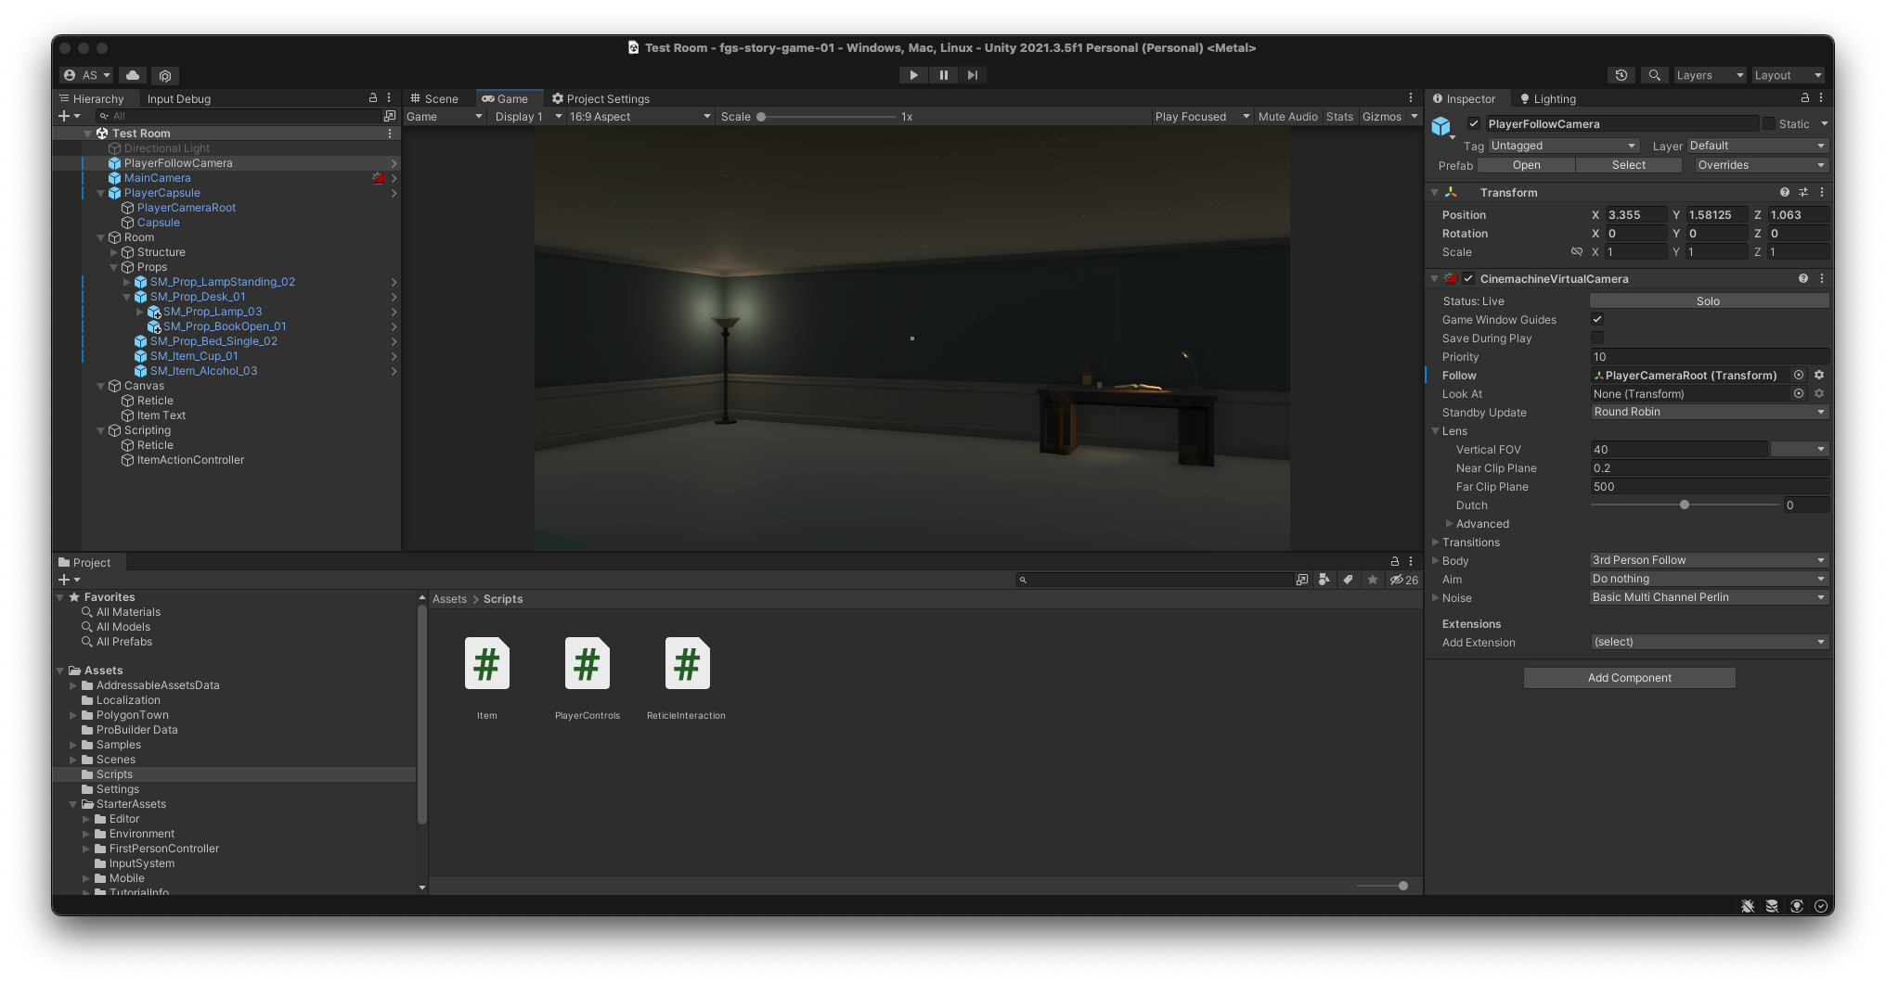Open Test Room scene options menu
1886x984 pixels.
click(390, 134)
